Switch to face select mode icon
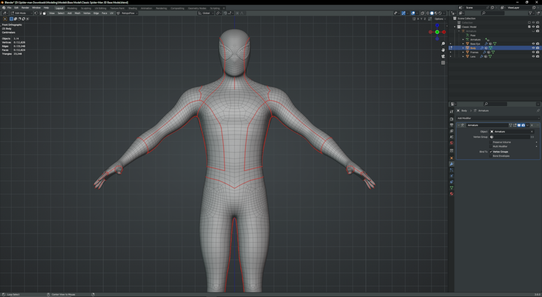542x297 pixels. 44,13
